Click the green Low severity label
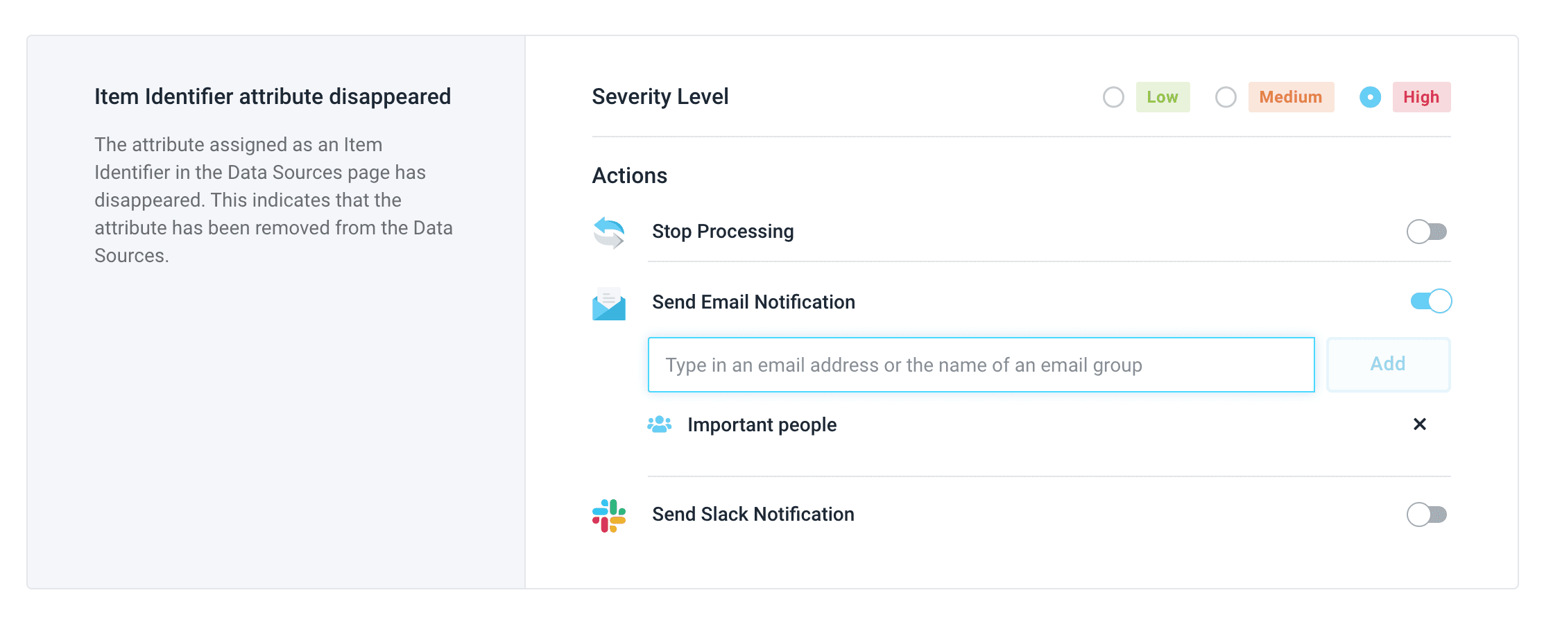The height and width of the screenshot is (631, 1544). point(1163,97)
